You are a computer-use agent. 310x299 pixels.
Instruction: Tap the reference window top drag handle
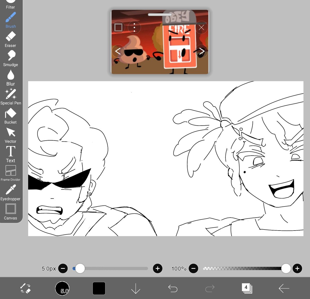tap(160, 15)
